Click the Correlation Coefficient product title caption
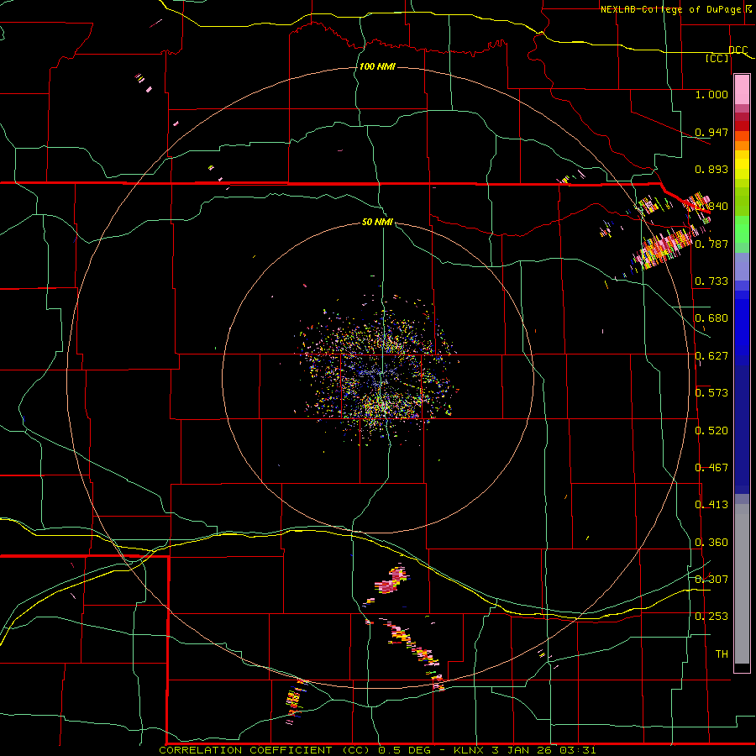756x756 pixels. 377,750
